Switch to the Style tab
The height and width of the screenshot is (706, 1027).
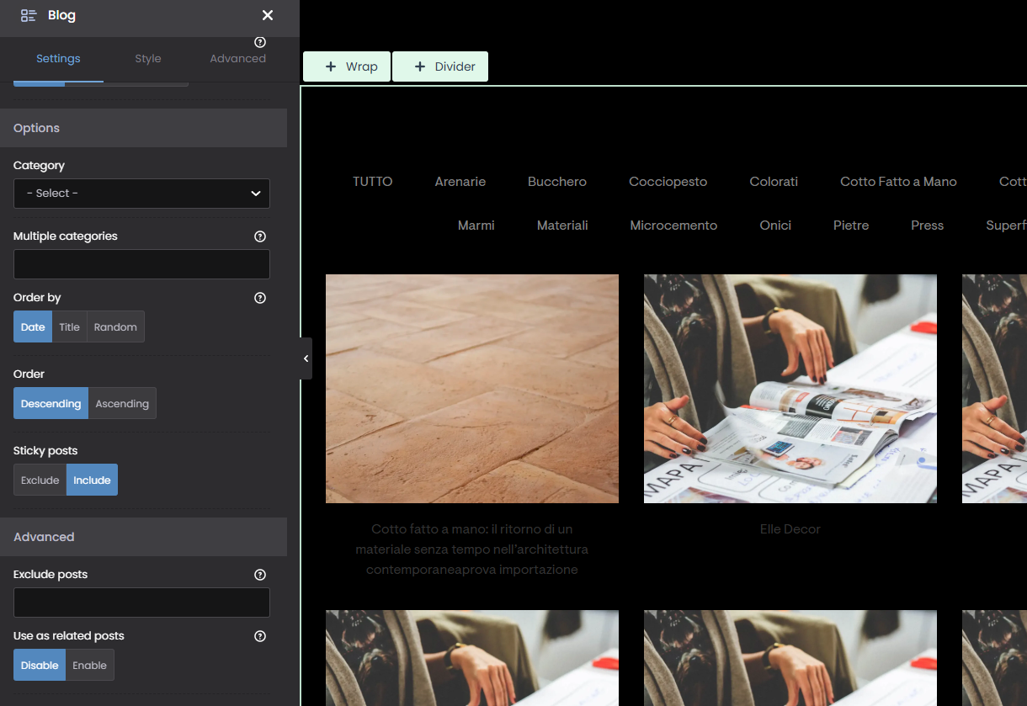(x=148, y=59)
